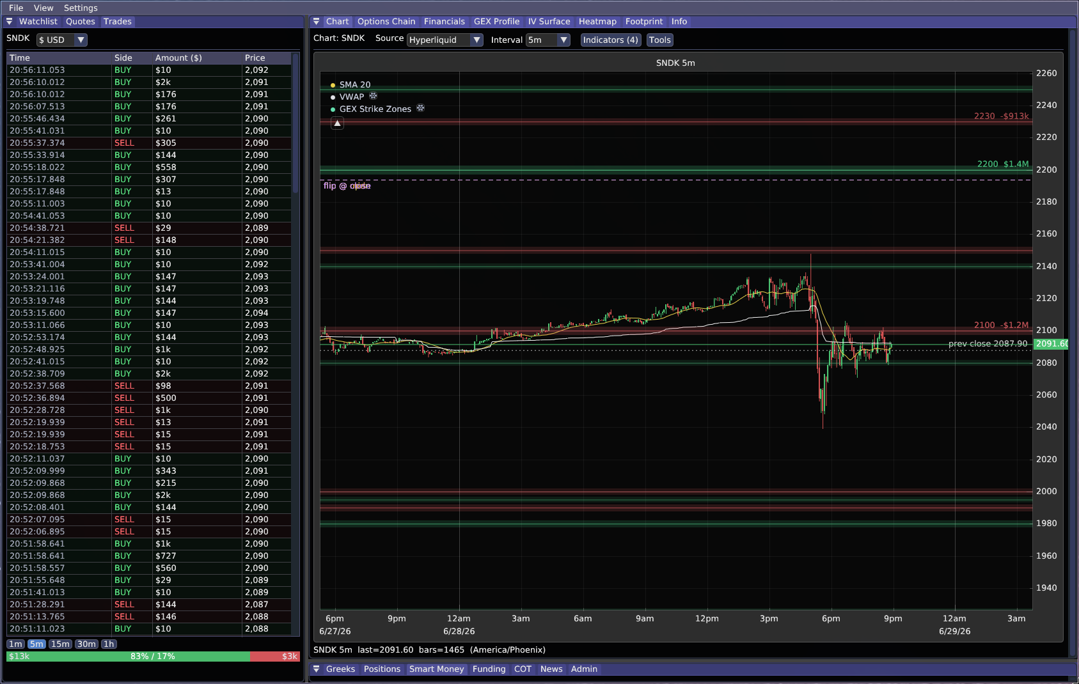Select the Trades tab
Image resolution: width=1079 pixels, height=684 pixels.
coord(118,21)
